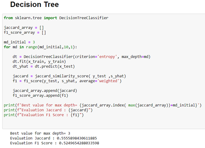Click the Best value for max depth print statement
Screen dimensions: 205x148
(102, 105)
